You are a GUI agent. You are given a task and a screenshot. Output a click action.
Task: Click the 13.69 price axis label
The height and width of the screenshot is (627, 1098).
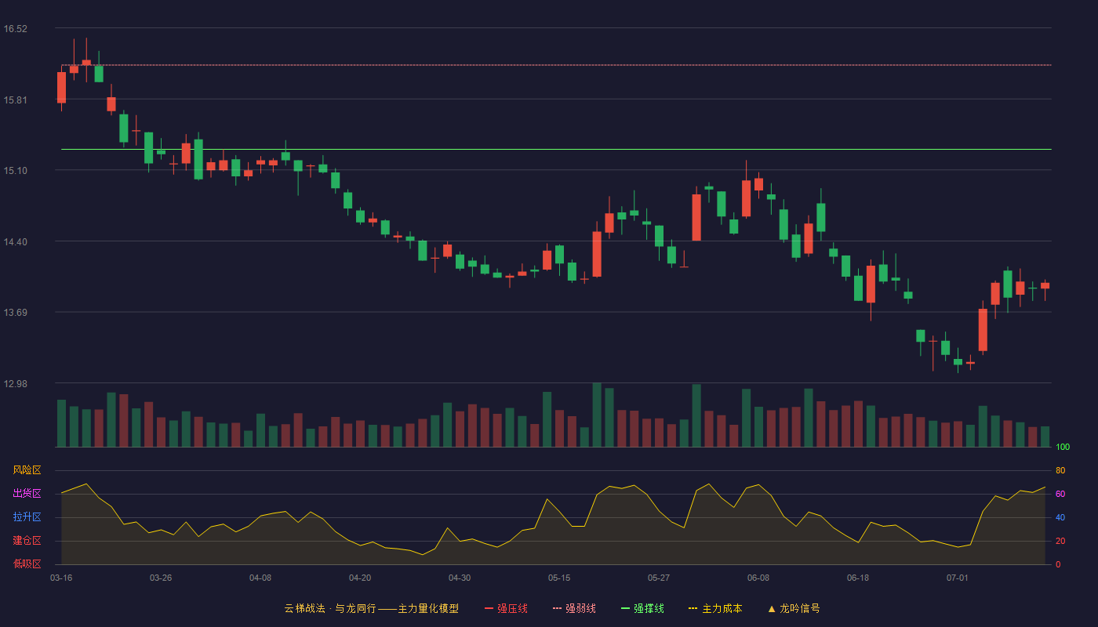coord(15,313)
